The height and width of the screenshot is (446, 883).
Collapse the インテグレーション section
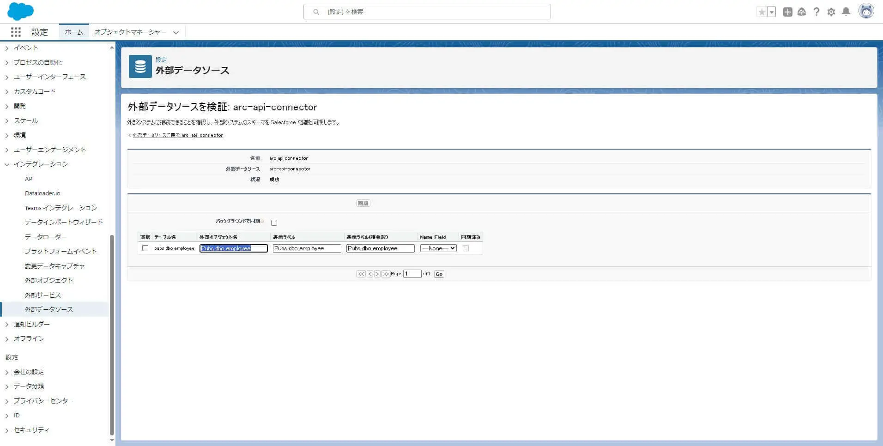[7, 164]
